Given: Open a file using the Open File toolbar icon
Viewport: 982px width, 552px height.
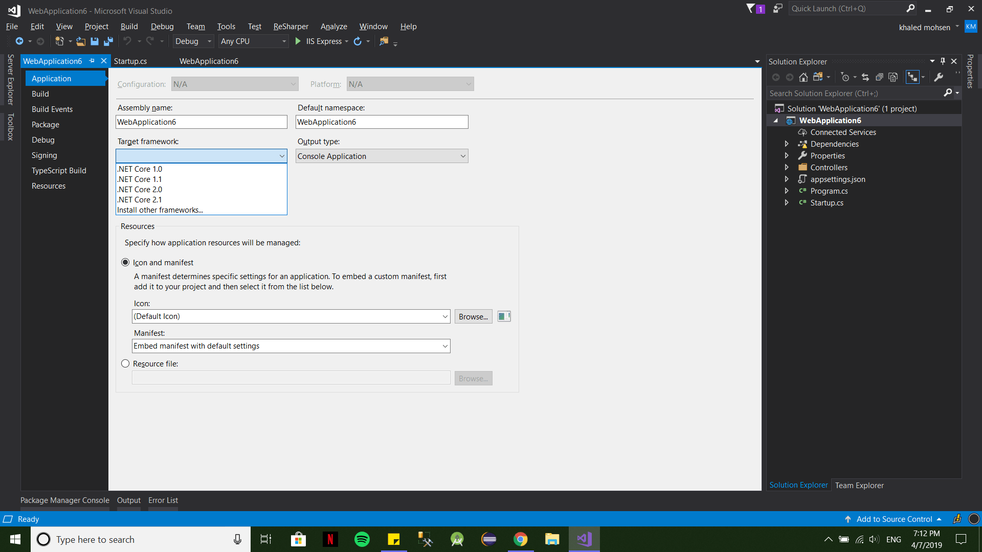Looking at the screenshot, I should 81,41.
